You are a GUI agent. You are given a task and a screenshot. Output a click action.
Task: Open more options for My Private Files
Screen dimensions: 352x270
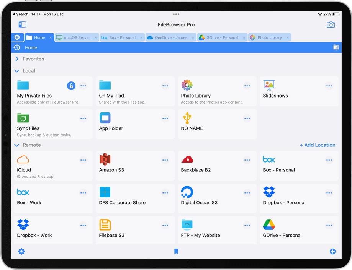tap(83, 86)
